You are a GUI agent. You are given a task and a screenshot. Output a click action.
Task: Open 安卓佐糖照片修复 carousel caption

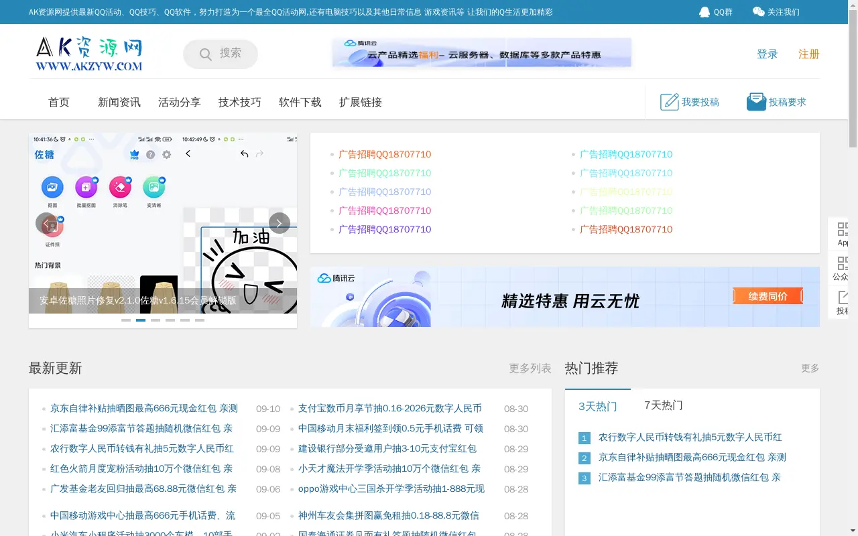coord(138,300)
